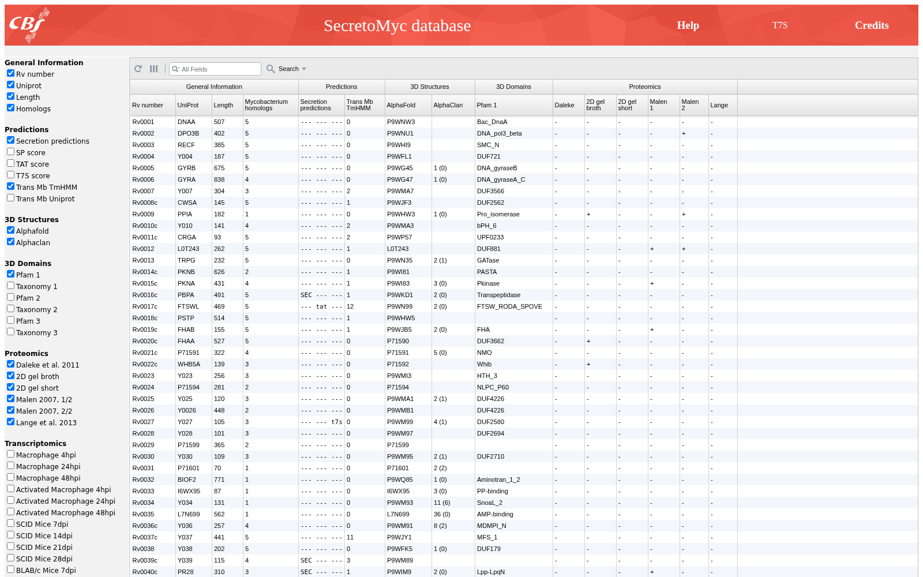Go to the T7S page
This screenshot has width=923, height=577.
pyautogui.click(x=780, y=25)
